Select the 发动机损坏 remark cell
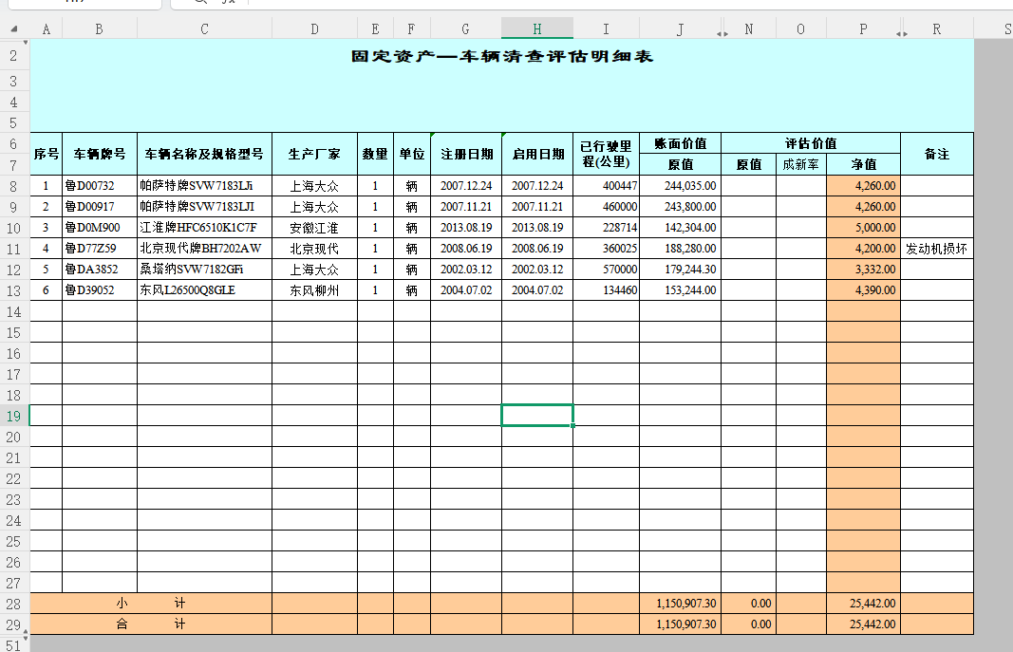Image resolution: width=1013 pixels, height=652 pixels. (x=937, y=249)
